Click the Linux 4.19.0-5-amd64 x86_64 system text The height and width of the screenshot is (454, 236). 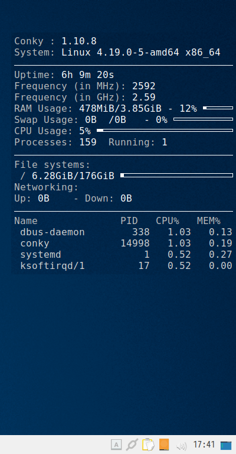(x=141, y=53)
